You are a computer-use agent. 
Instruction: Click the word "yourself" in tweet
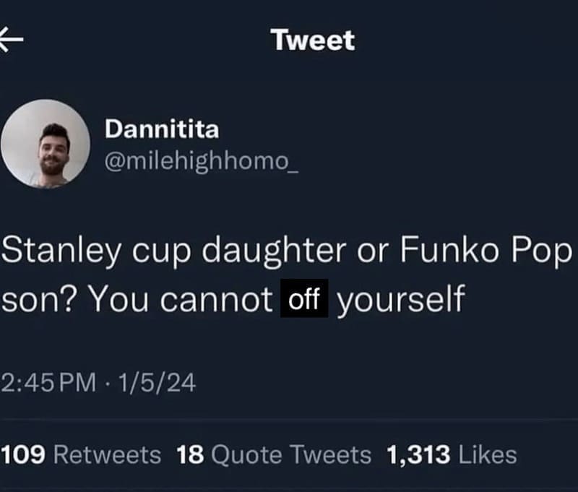click(399, 299)
